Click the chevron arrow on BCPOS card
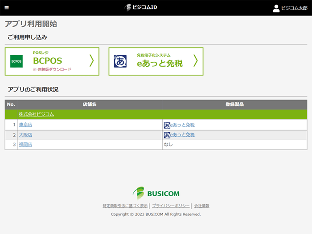Viewport: 312px width, 234px height. point(91,61)
